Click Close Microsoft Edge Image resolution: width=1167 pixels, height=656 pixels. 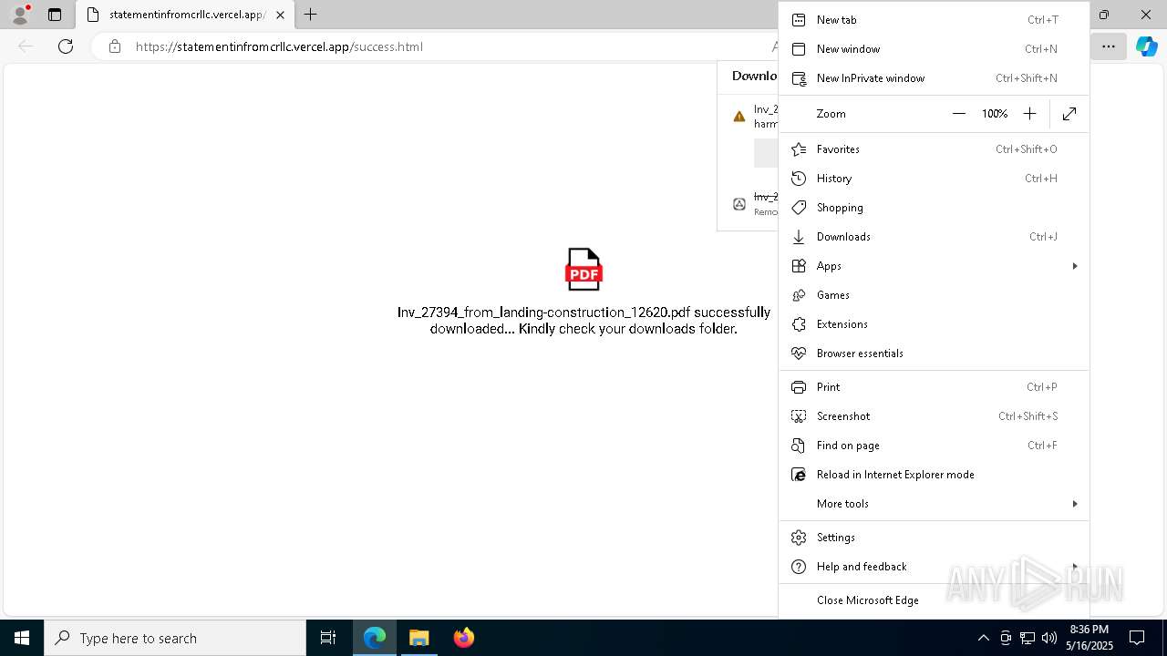coord(934,600)
